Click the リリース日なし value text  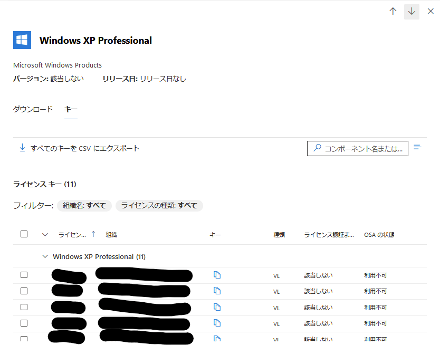pos(163,79)
